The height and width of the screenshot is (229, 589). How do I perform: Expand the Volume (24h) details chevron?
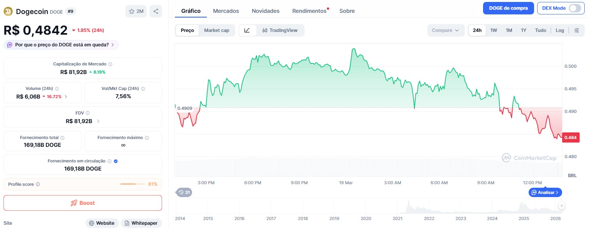pyautogui.click(x=65, y=97)
